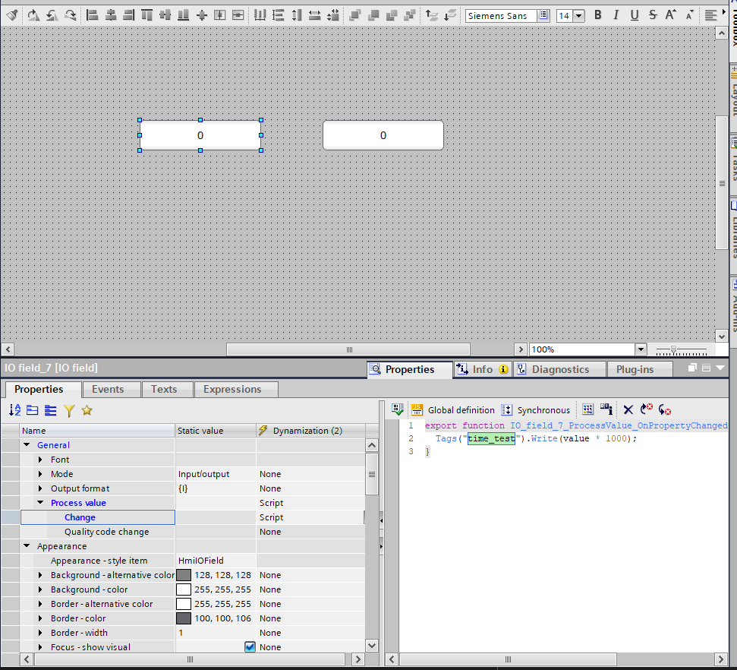Collapse the General property group

point(27,445)
